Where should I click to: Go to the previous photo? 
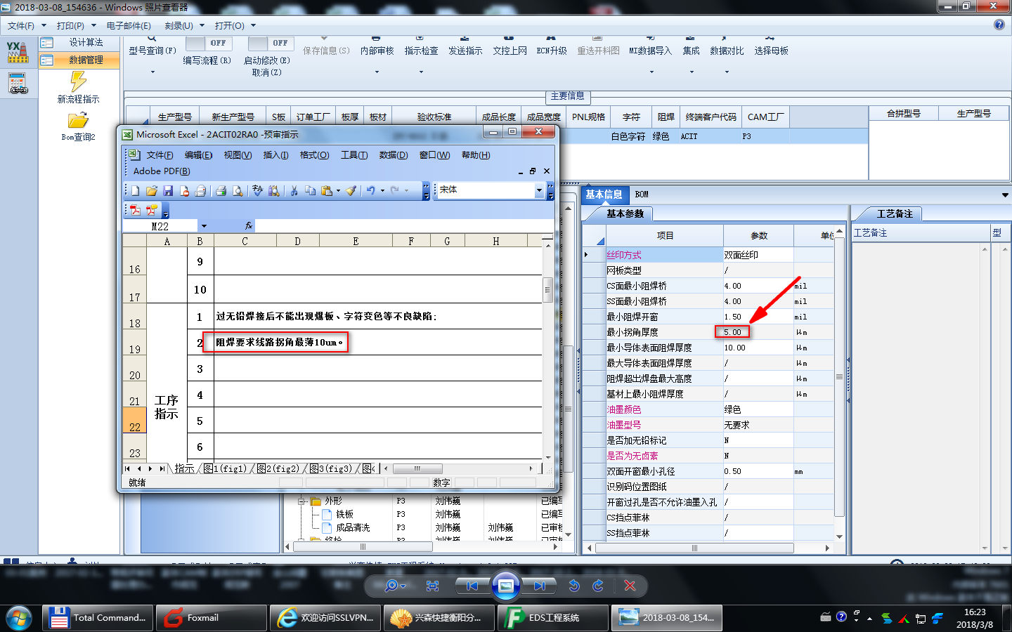[x=472, y=586]
